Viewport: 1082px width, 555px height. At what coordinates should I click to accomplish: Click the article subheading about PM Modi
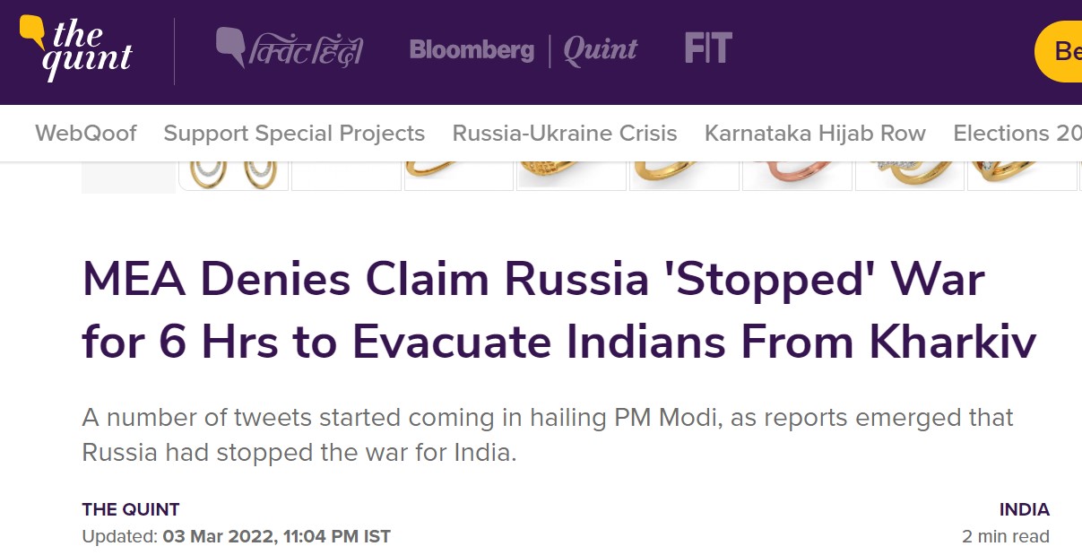547,435
